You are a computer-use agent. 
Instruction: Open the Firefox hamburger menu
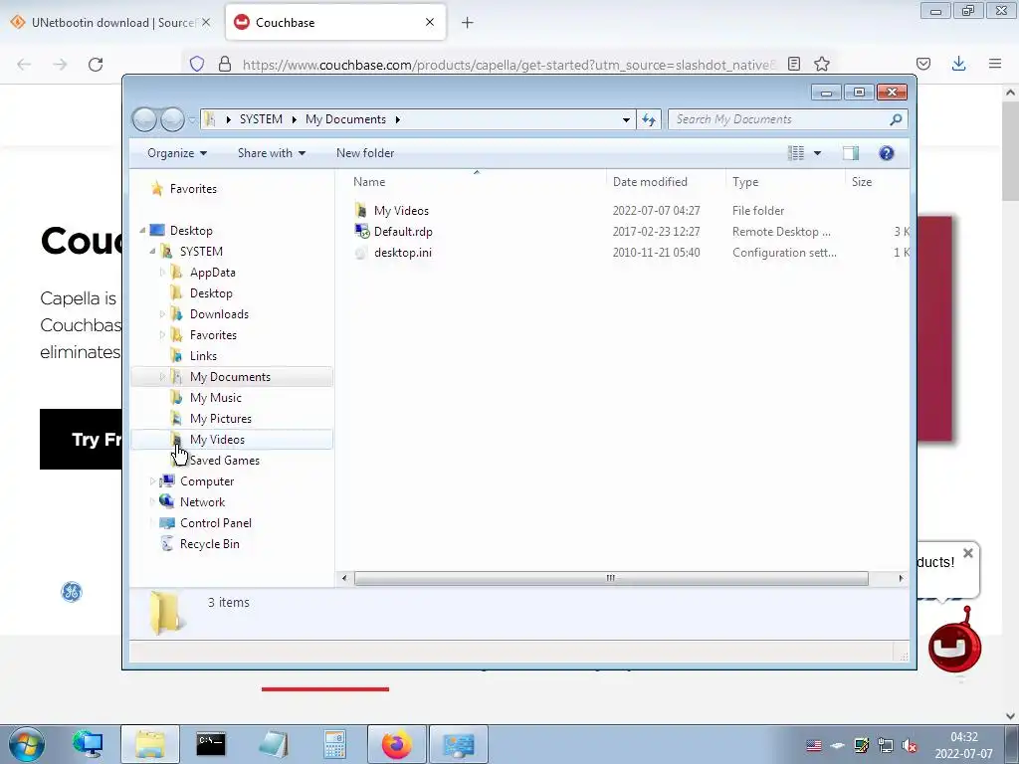(x=995, y=64)
